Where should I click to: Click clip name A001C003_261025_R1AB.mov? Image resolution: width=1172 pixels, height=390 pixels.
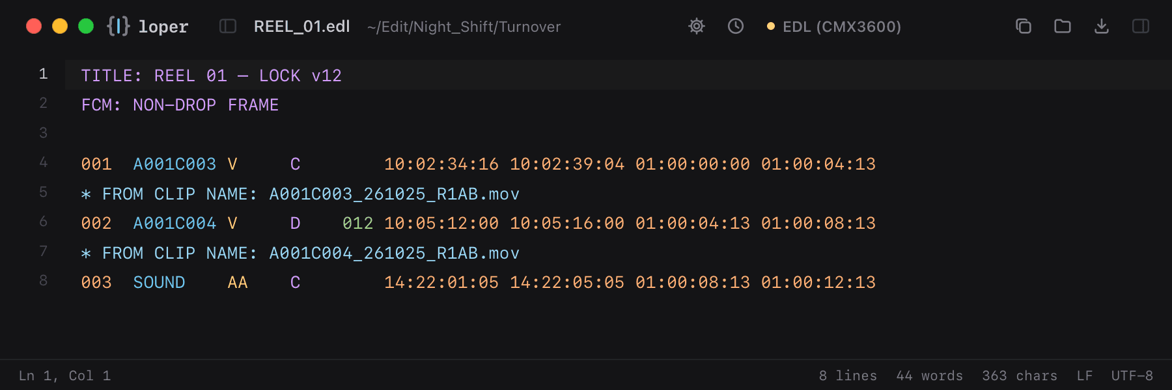tap(395, 194)
